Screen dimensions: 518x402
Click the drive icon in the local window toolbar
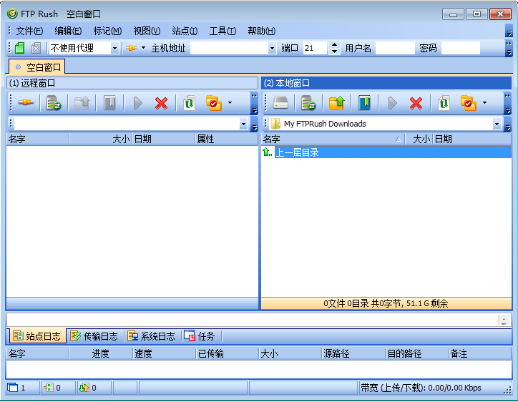click(280, 103)
